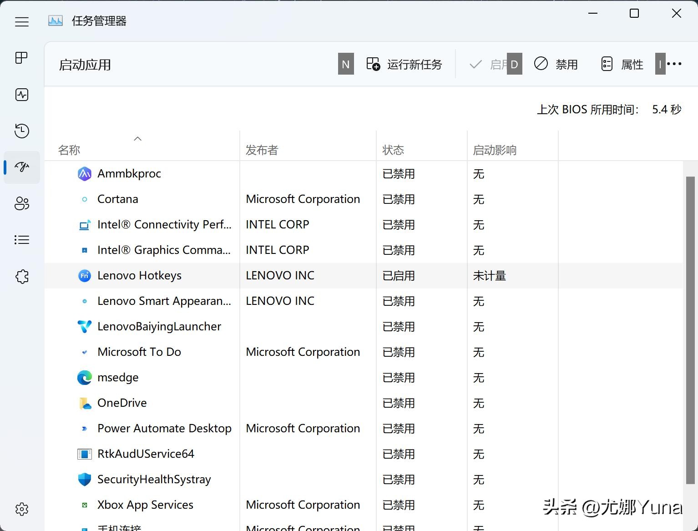This screenshot has width=698, height=531.
Task: View the App history panel
Action: pyautogui.click(x=21, y=131)
